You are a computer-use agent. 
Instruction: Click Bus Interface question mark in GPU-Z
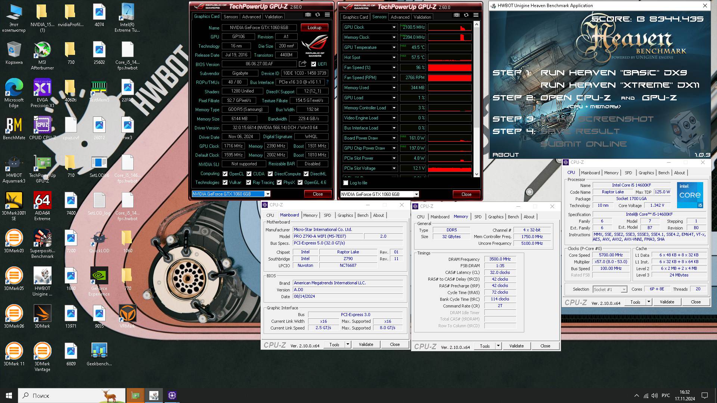pos(328,82)
